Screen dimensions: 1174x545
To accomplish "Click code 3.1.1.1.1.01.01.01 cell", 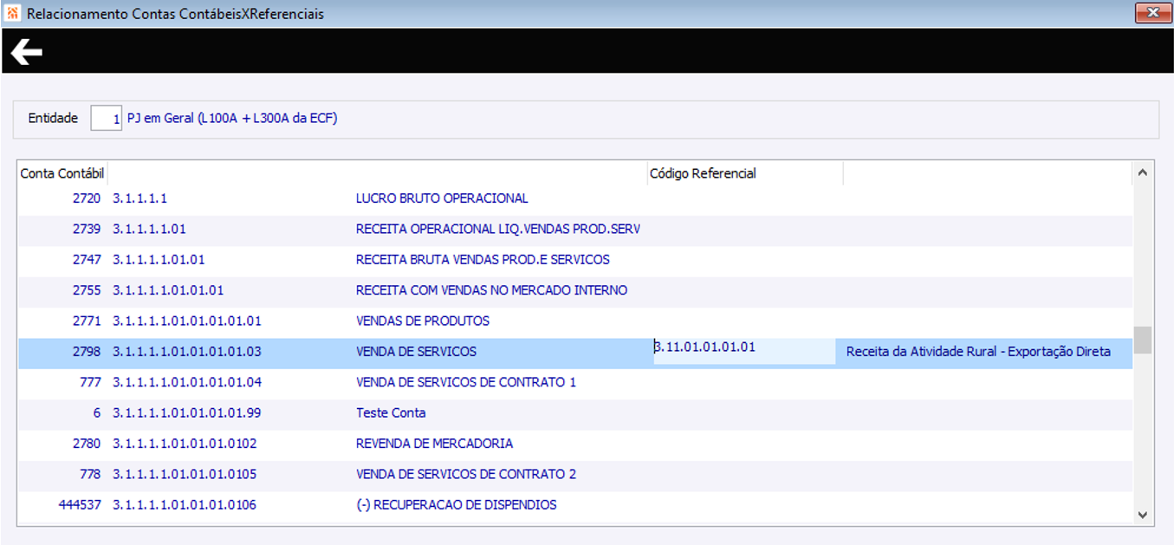I will tap(168, 290).
